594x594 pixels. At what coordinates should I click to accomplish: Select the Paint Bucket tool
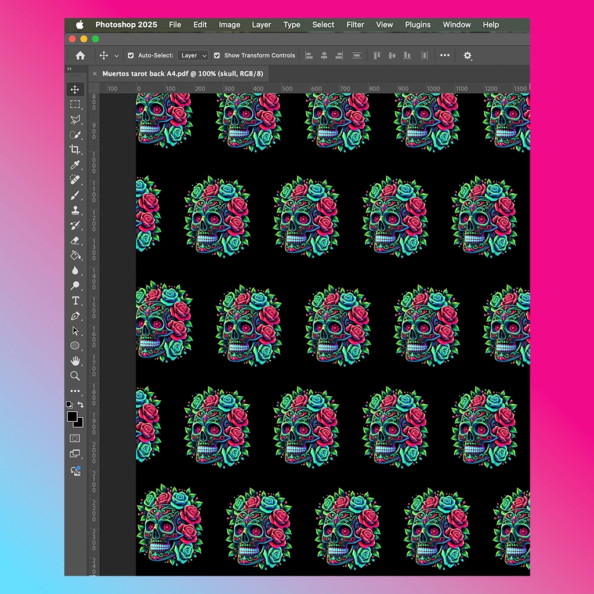click(x=75, y=255)
